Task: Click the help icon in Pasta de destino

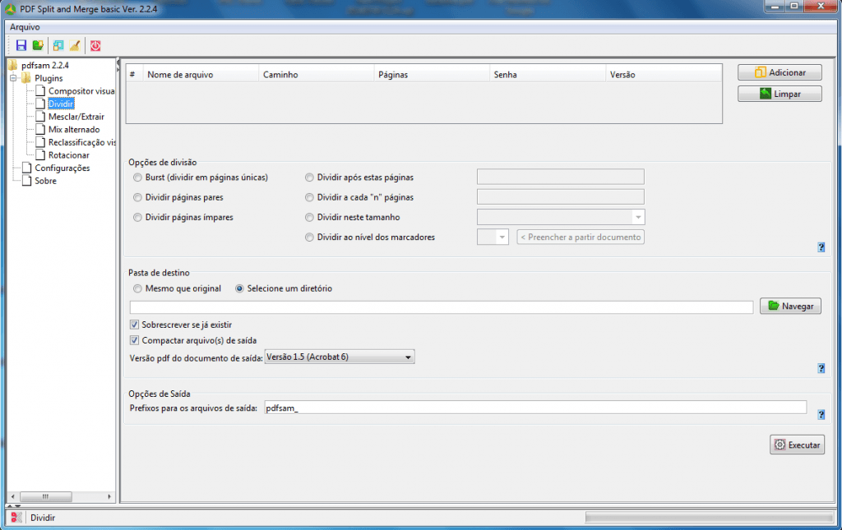Action: coord(821,368)
